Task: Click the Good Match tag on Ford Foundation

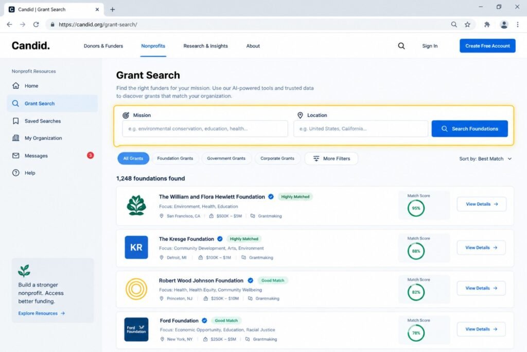Action: click(226, 321)
